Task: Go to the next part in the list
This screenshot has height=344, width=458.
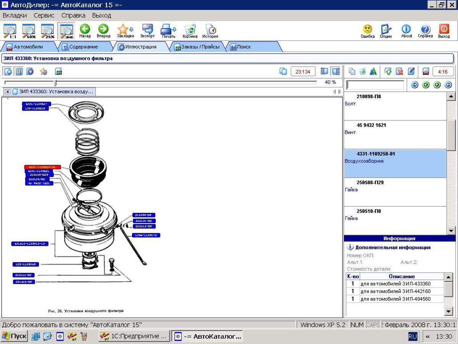Action: coord(437,85)
